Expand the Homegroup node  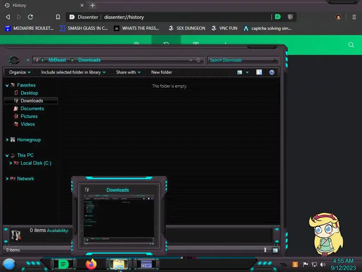point(7,140)
